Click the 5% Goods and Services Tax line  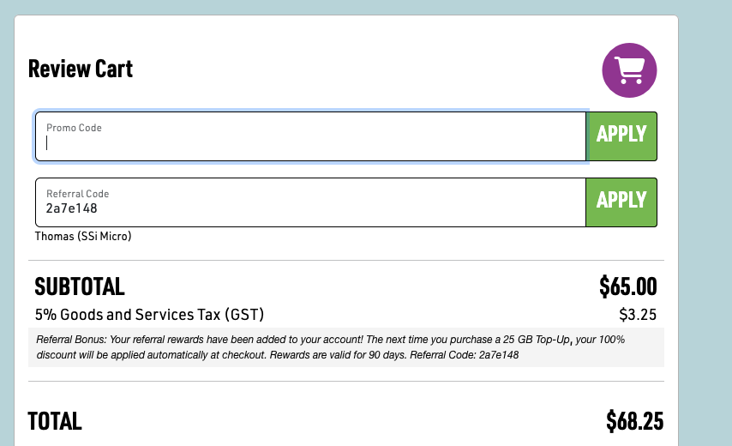(149, 315)
